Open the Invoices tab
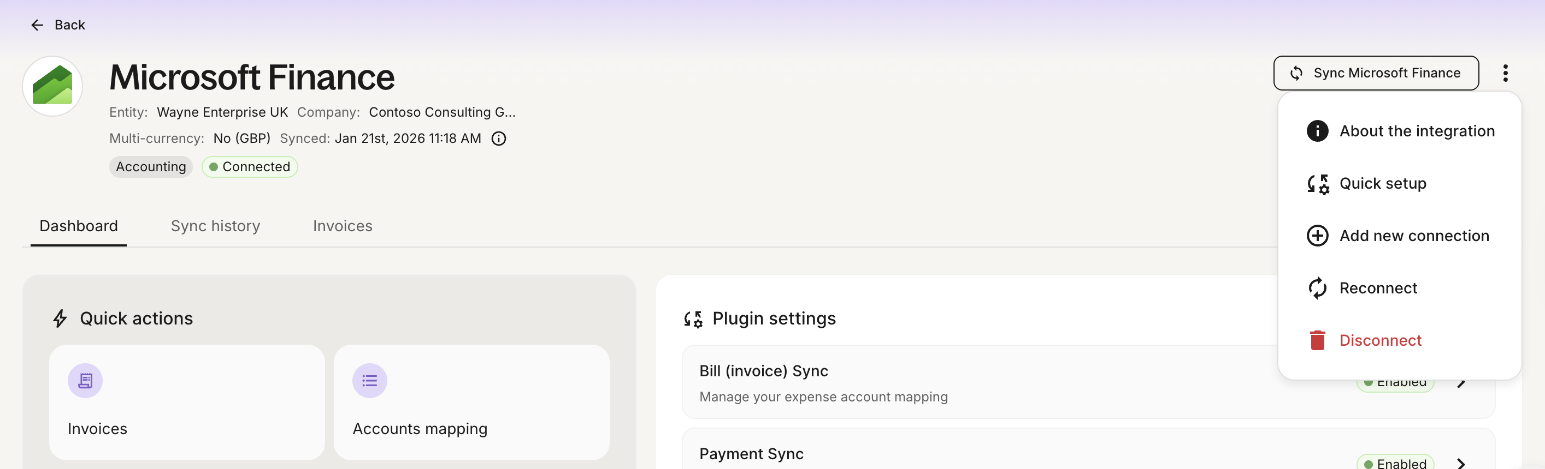 343,226
